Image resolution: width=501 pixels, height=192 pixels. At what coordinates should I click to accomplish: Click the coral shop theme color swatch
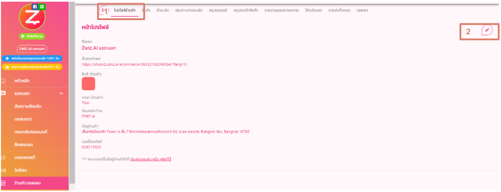[x=88, y=83]
